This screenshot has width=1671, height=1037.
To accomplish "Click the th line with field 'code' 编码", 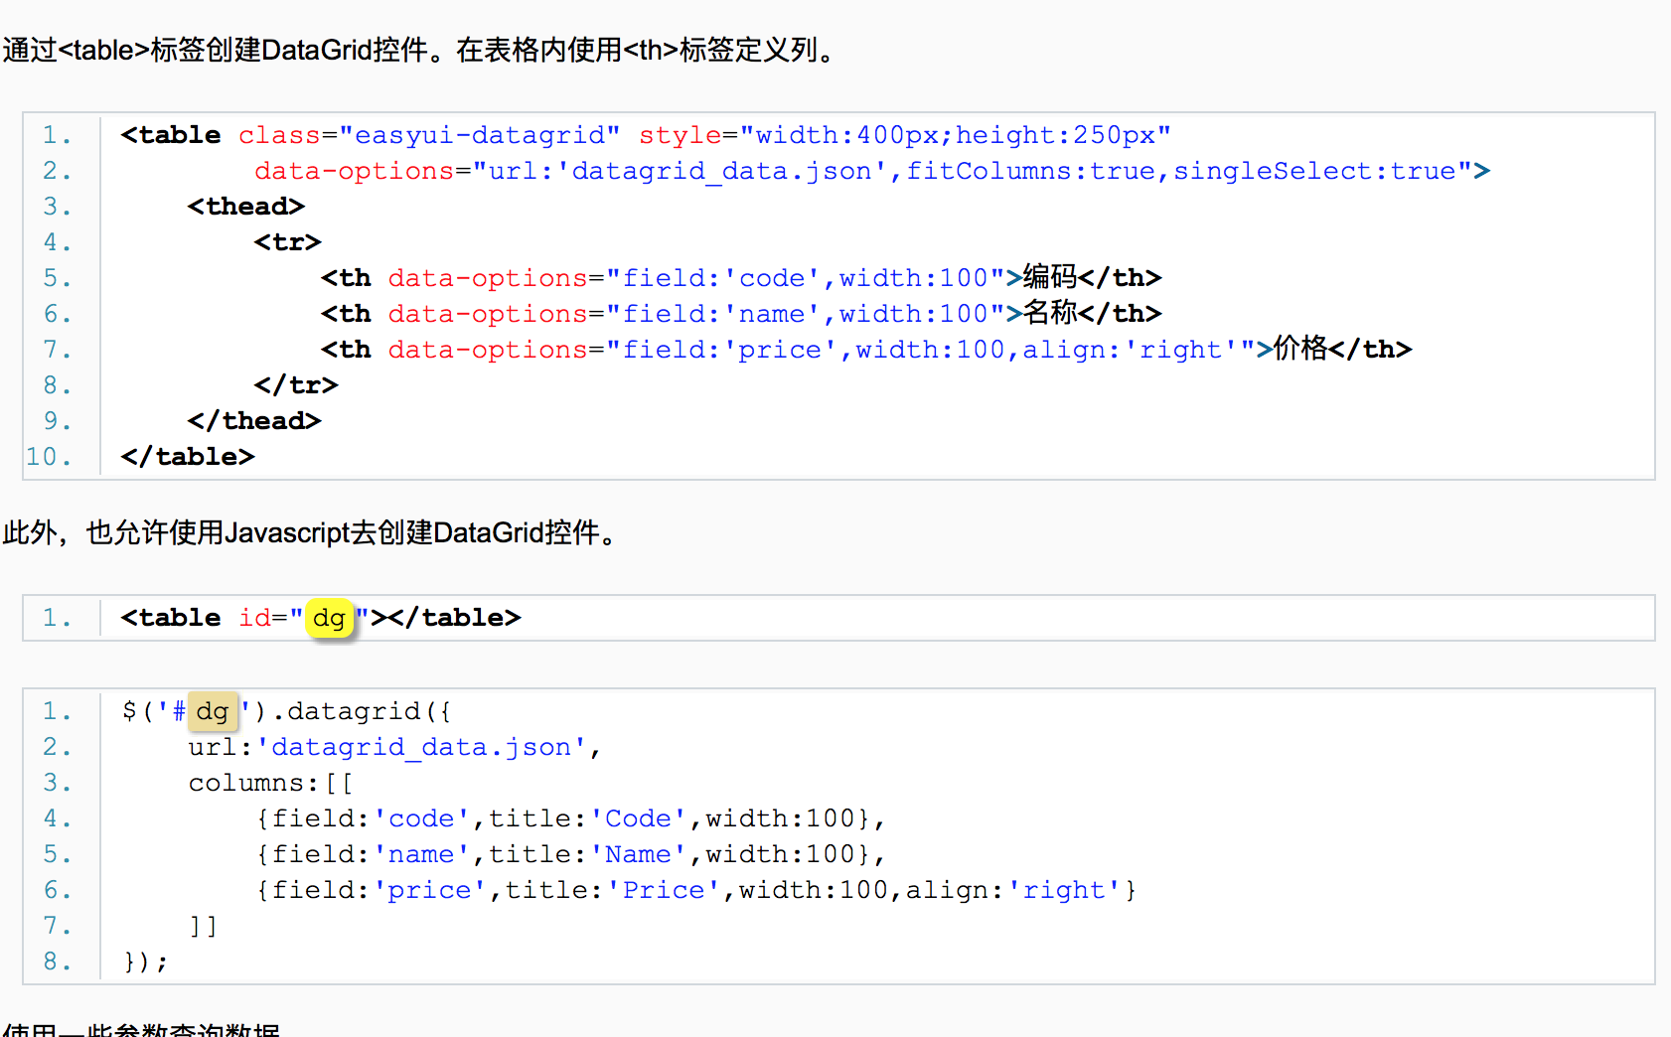I will point(740,278).
